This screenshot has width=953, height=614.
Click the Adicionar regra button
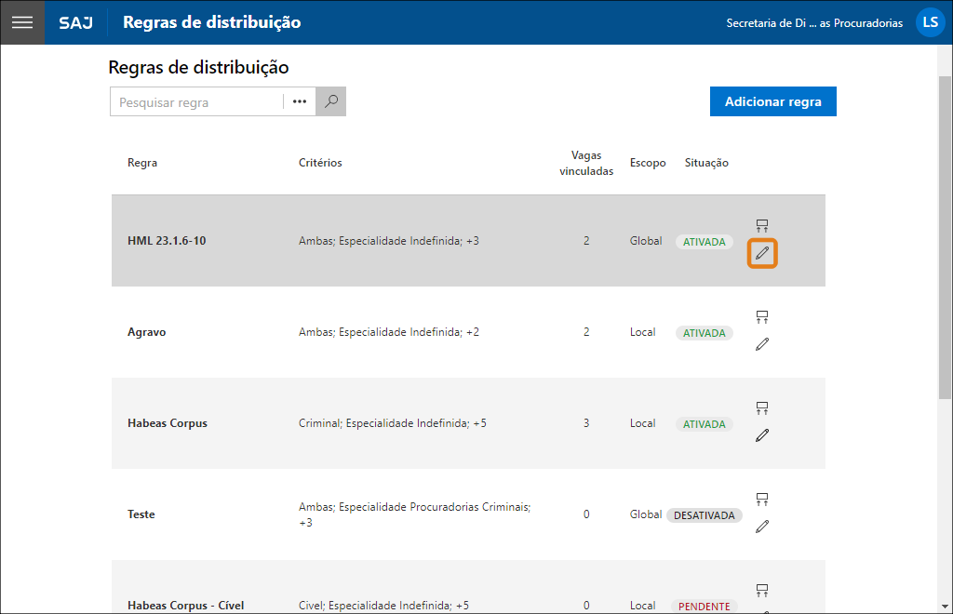coord(772,102)
